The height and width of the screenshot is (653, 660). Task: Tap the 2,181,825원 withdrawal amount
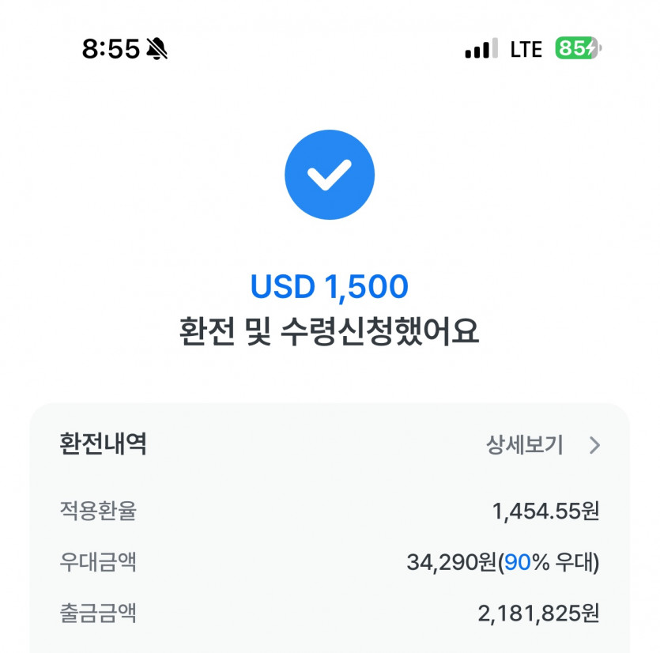coord(538,614)
